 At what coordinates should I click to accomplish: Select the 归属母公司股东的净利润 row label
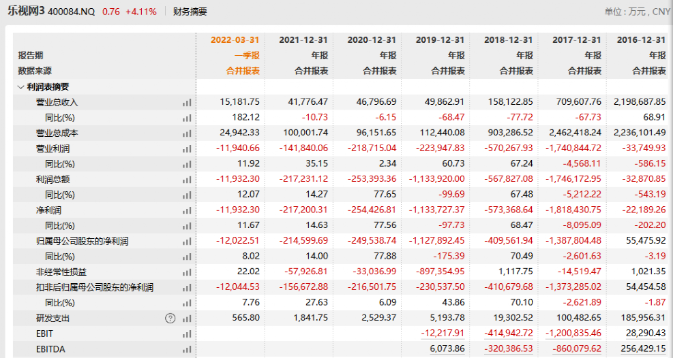[x=82, y=241]
